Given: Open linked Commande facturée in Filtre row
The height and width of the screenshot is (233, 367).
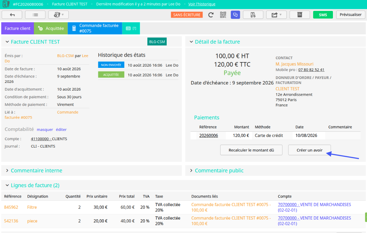Looking at the screenshot, I should (231, 207).
